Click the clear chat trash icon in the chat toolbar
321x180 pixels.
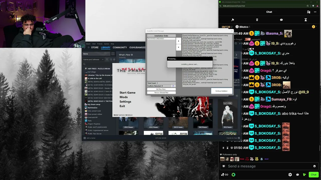(257, 20)
